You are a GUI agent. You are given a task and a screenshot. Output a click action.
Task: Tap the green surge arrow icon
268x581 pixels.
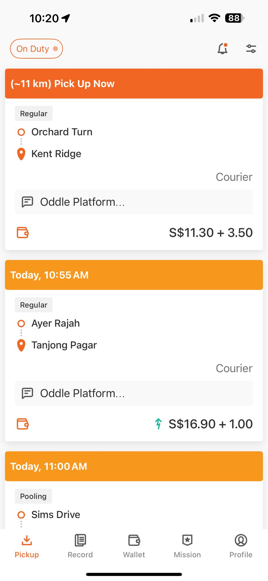tap(159, 424)
